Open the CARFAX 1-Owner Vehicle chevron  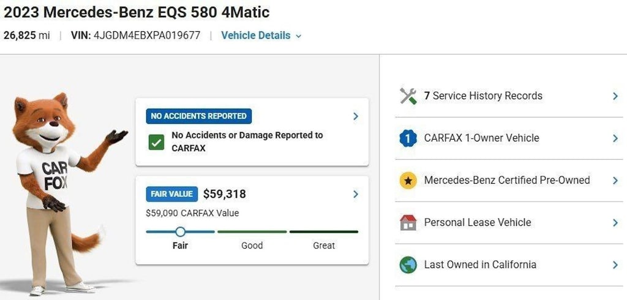point(615,138)
